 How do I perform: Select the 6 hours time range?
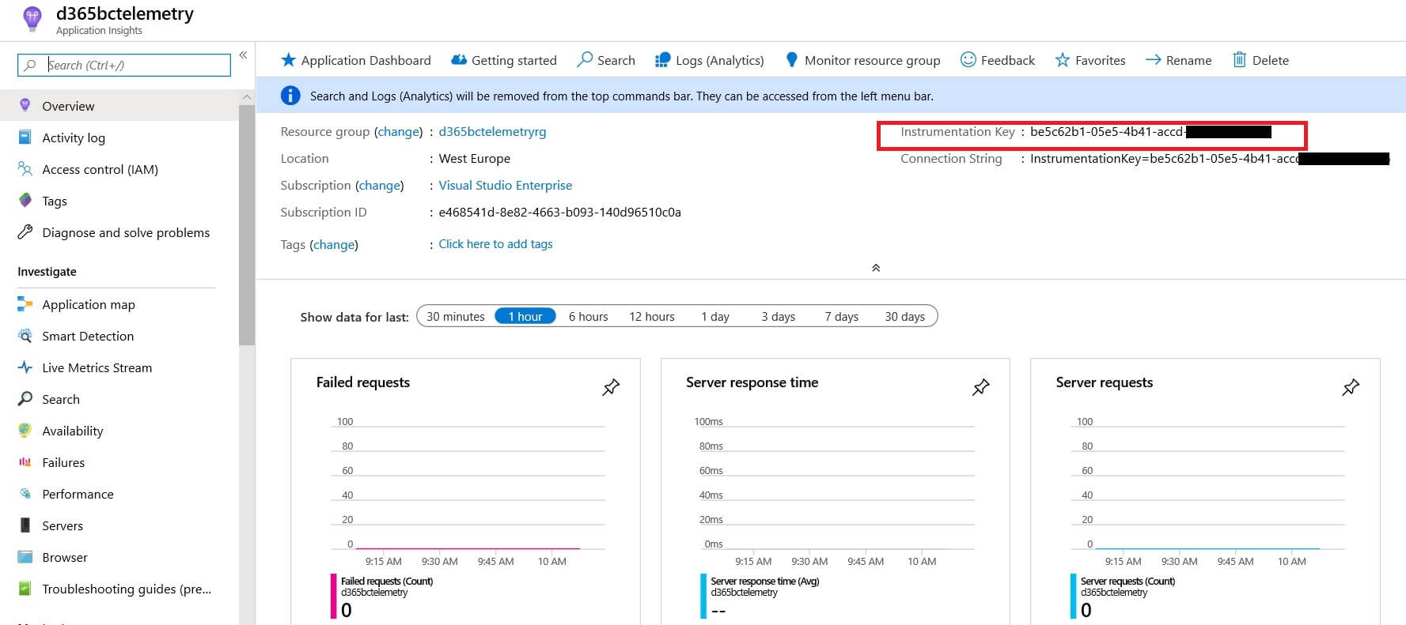588,317
